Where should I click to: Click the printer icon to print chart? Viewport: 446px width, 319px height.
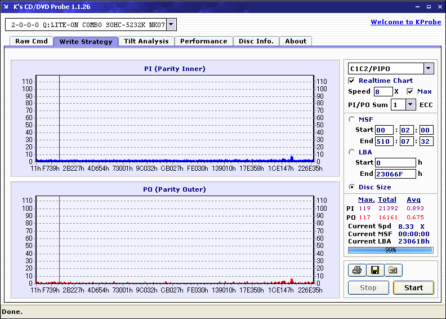(x=356, y=271)
